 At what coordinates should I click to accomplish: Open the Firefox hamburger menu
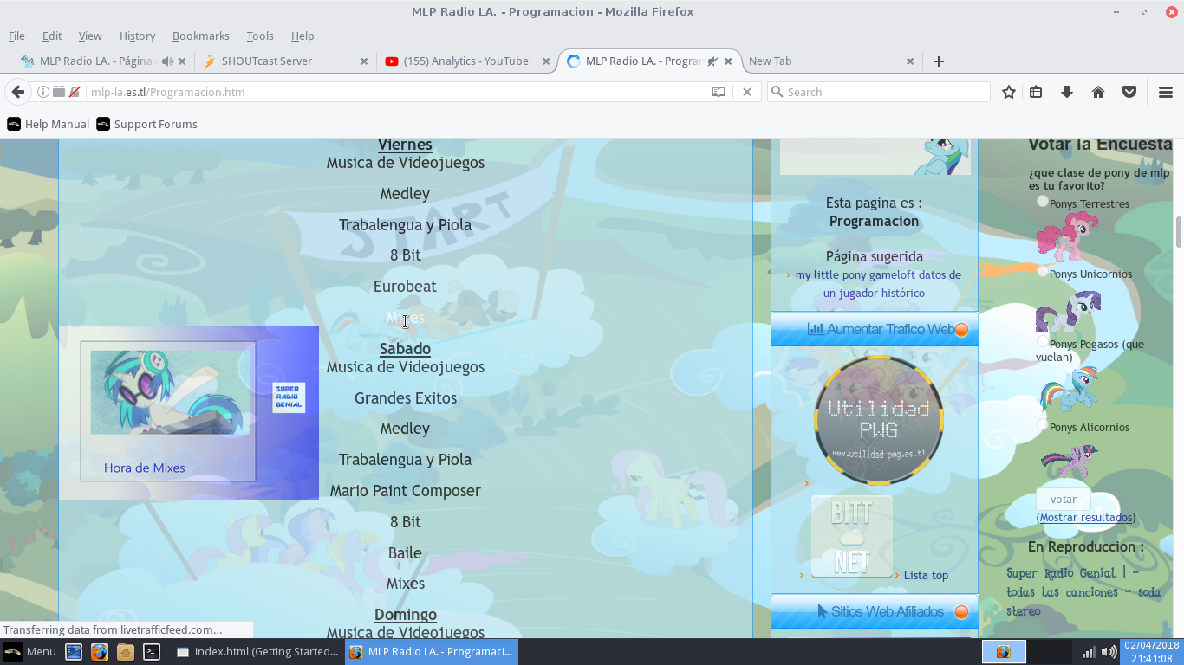[x=1166, y=92]
